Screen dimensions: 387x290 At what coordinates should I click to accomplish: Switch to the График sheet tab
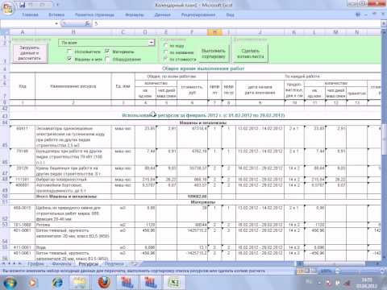pyautogui.click(x=35, y=263)
